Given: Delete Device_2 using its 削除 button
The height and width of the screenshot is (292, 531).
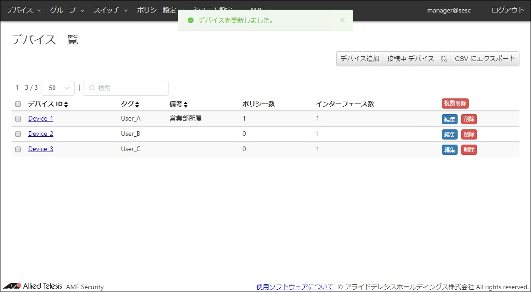Looking at the screenshot, I should pyautogui.click(x=469, y=134).
